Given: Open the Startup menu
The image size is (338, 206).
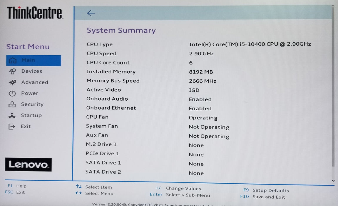Looking at the screenshot, I should point(31,116).
